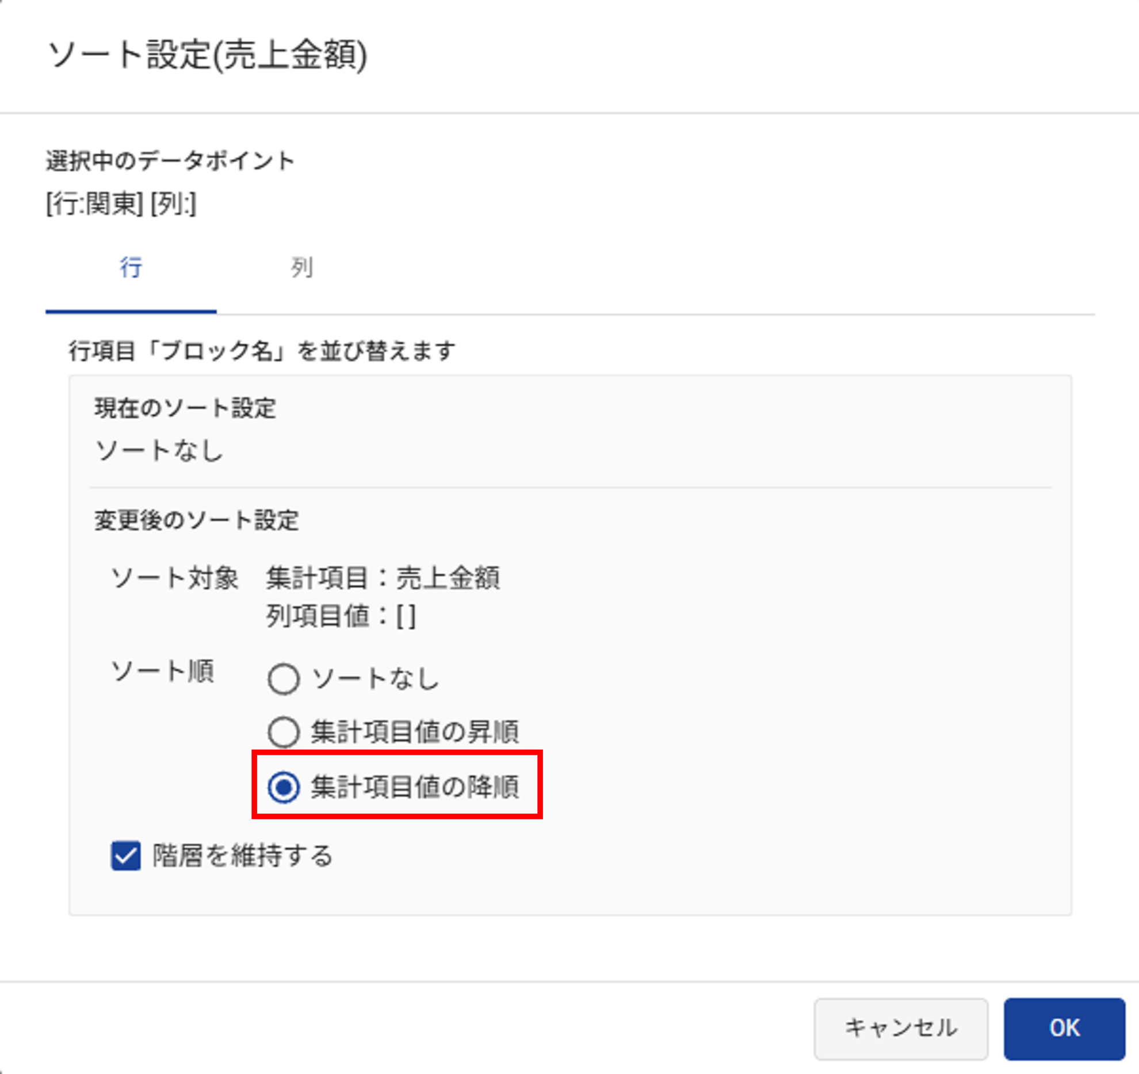Select the ソートなし radio button
The image size is (1139, 1074).
click(x=284, y=679)
